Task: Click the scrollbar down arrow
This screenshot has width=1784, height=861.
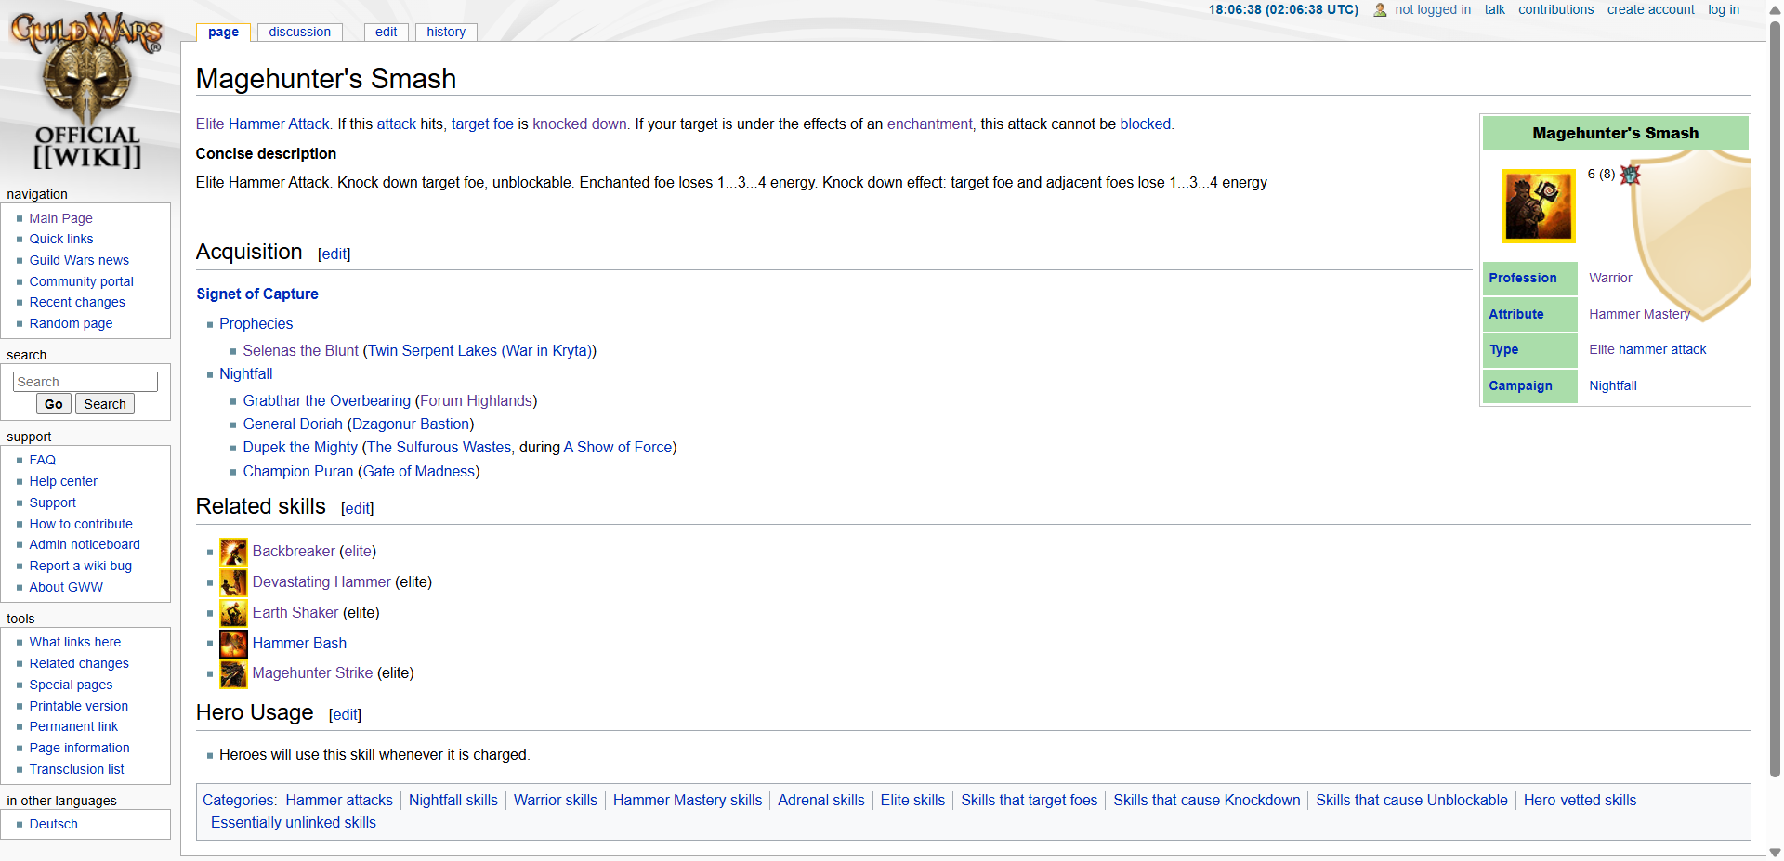Action: [1775, 852]
